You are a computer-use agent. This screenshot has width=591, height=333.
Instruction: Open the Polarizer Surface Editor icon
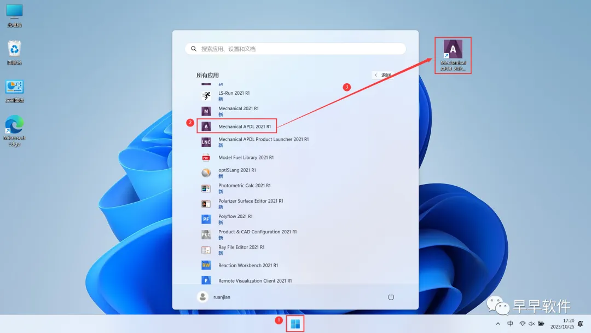206,204
